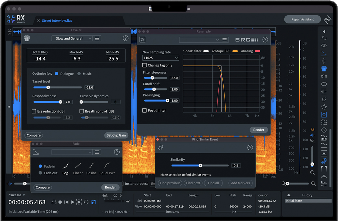This screenshot has height=221, width=338.
Task: Expand the New sampling rate dropdown
Action: click(161, 58)
